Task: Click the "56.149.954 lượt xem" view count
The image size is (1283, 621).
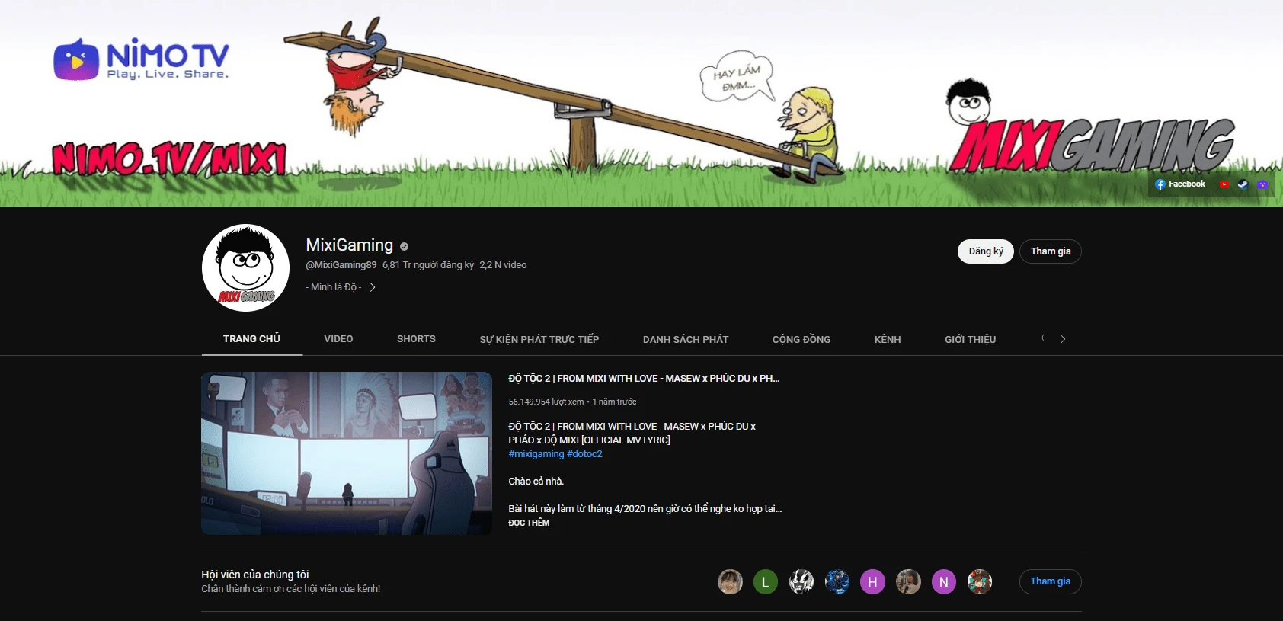Action: (546, 402)
